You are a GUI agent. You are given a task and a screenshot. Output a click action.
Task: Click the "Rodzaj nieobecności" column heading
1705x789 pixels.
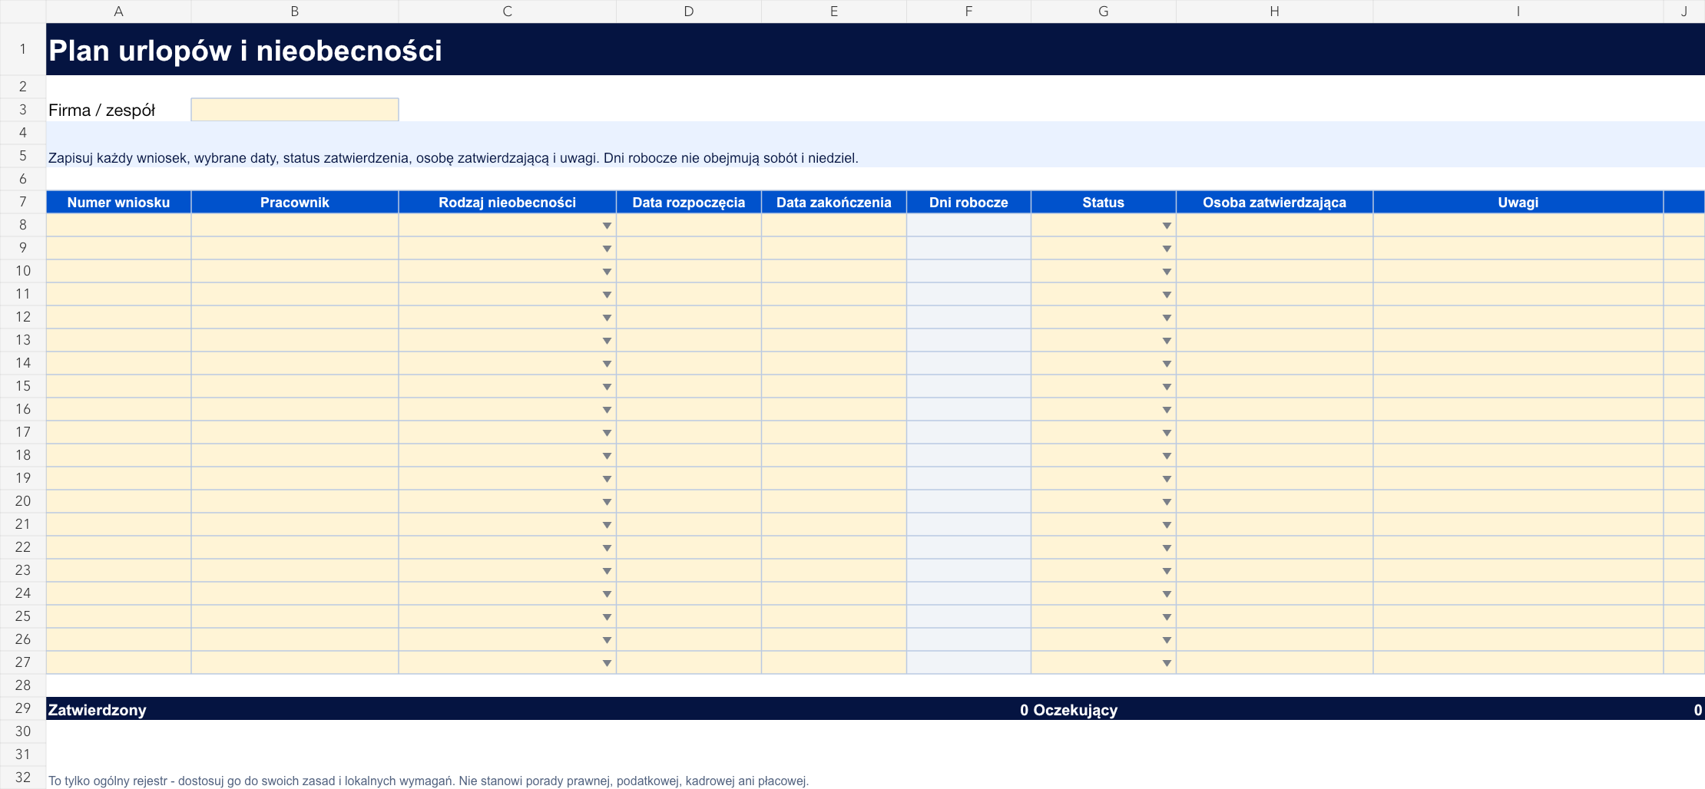[508, 203]
